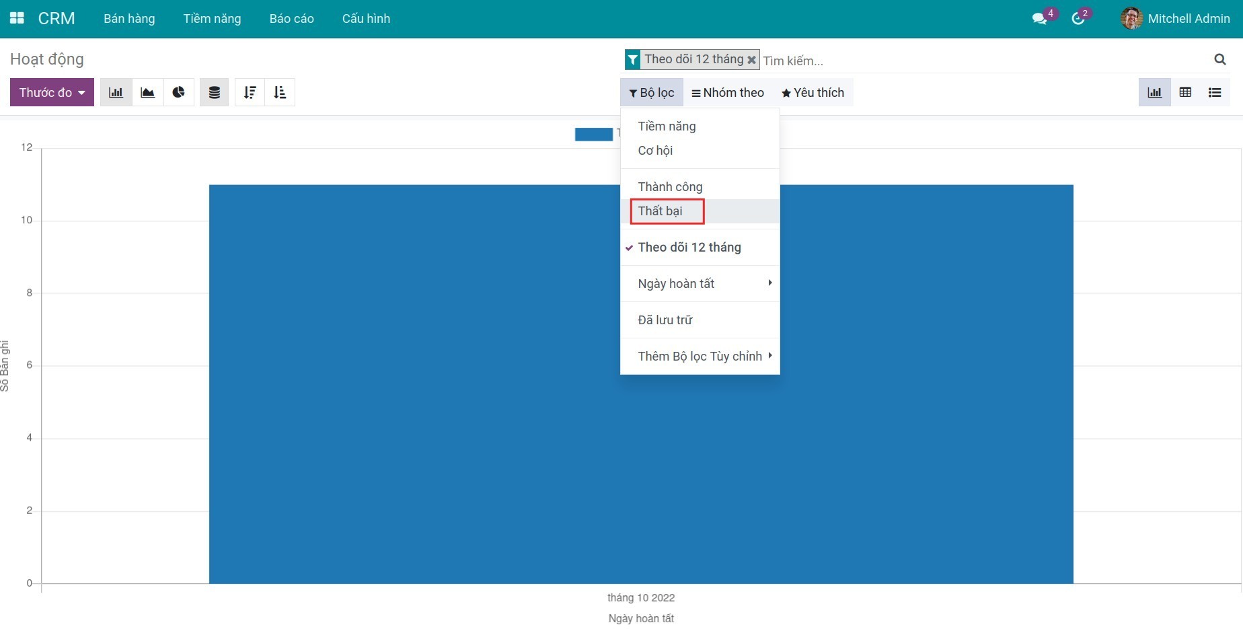
Task: Uncheck the Theo dõi 12 tháng filter
Action: pos(689,248)
